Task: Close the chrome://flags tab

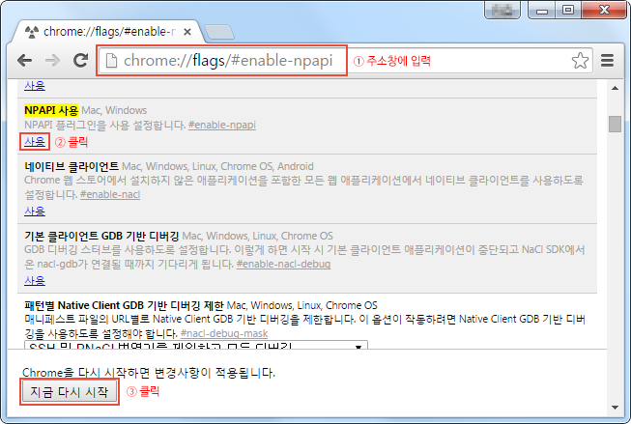Action: point(187,32)
